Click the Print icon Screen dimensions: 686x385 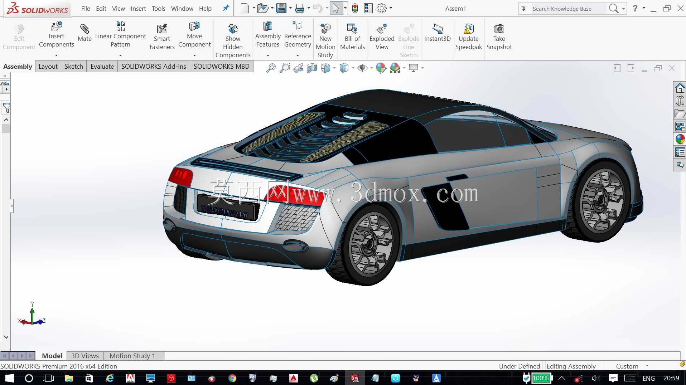(x=300, y=8)
